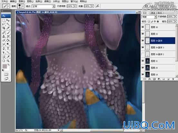The height and width of the screenshot is (133, 178).
Task: Open the 编辑 menu
Action: coord(13,1)
